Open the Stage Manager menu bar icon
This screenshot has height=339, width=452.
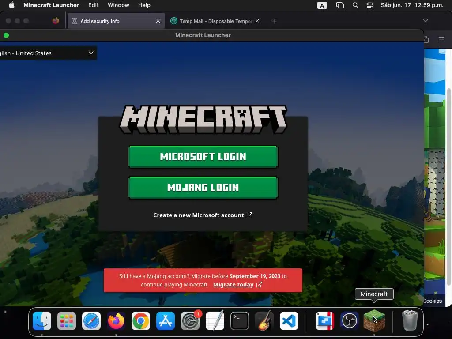tap(340, 5)
